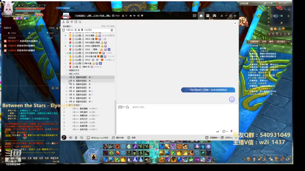The image size is (305, 171).
Task: Open the headset icon above channel list
Action: (x=67, y=22)
